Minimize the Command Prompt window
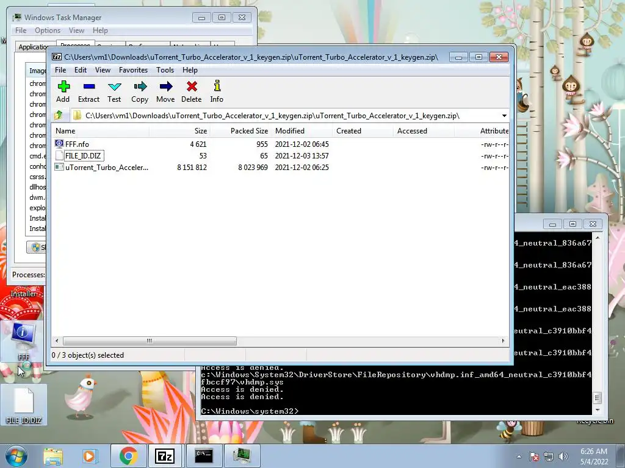The height and width of the screenshot is (468, 625). (552, 224)
